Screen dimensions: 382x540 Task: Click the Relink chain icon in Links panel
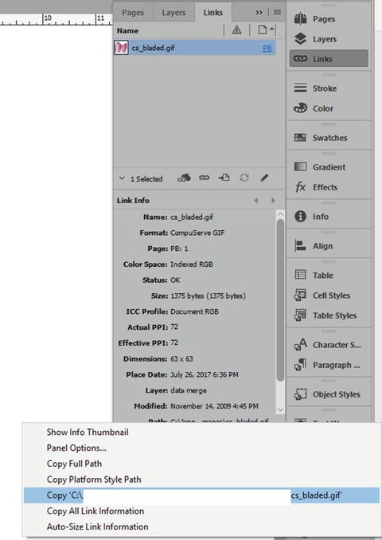tap(204, 178)
